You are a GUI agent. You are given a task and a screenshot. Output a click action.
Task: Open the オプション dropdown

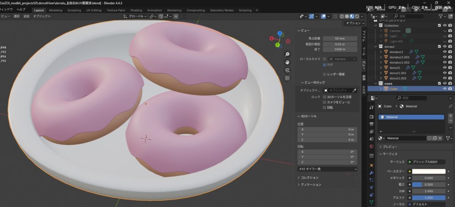(355, 23)
